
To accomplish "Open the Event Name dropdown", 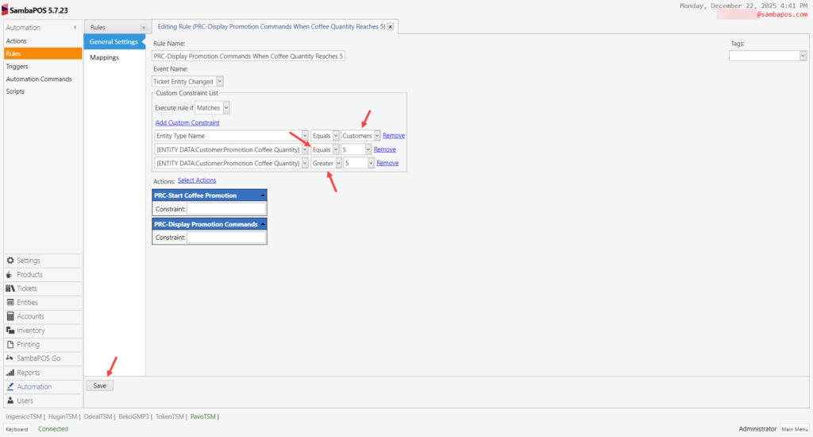I will click(219, 81).
